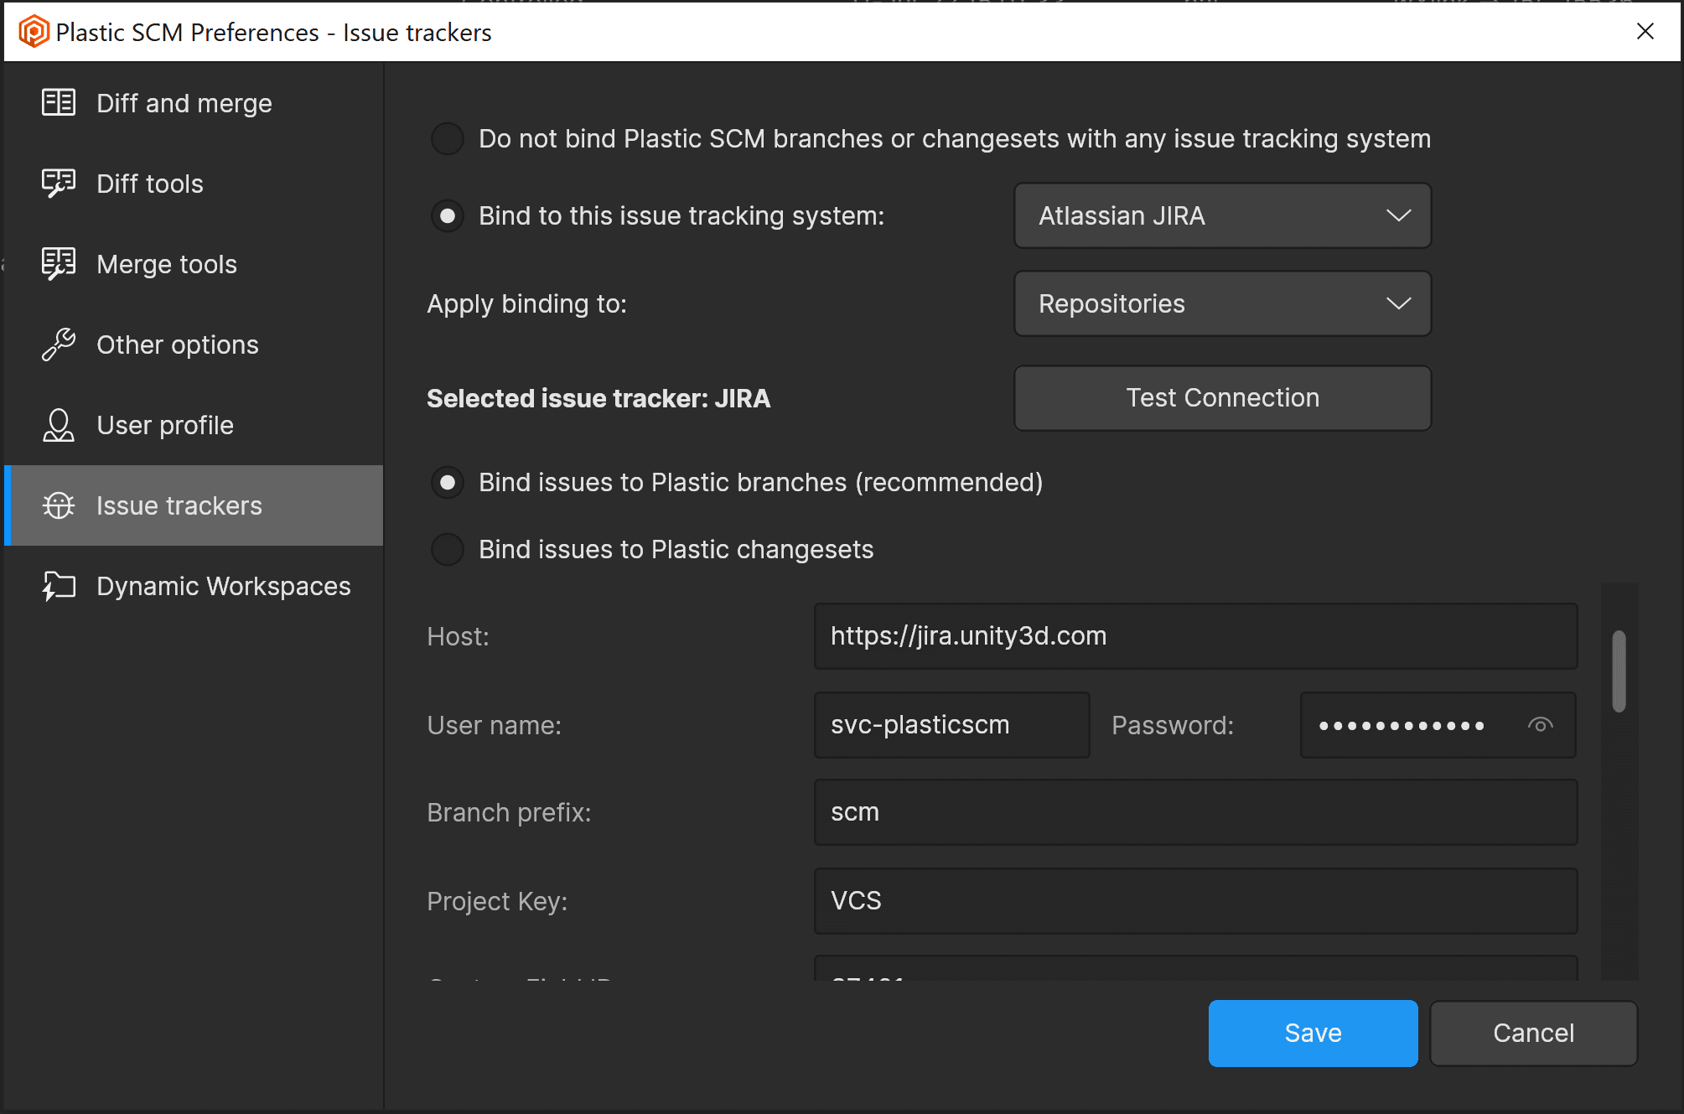Click the blue Save button
The width and height of the screenshot is (1684, 1114).
click(x=1313, y=1033)
